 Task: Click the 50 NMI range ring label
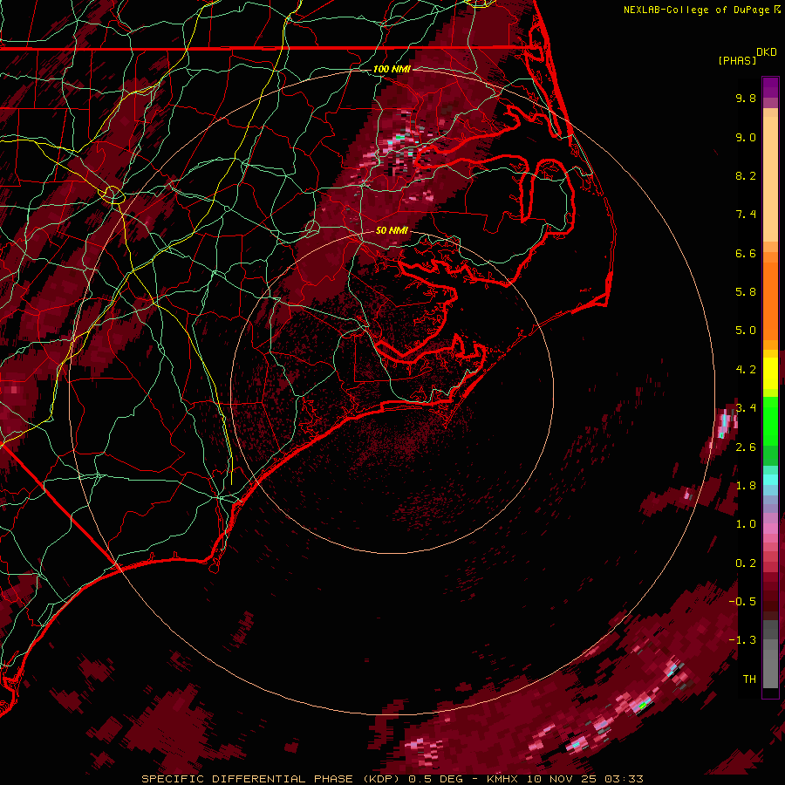click(392, 230)
